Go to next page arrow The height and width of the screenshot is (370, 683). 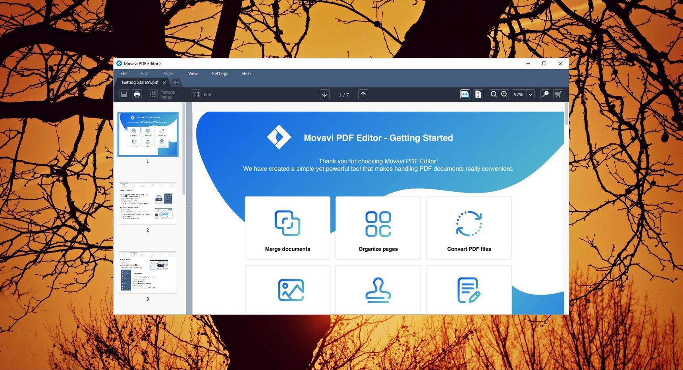pos(325,94)
